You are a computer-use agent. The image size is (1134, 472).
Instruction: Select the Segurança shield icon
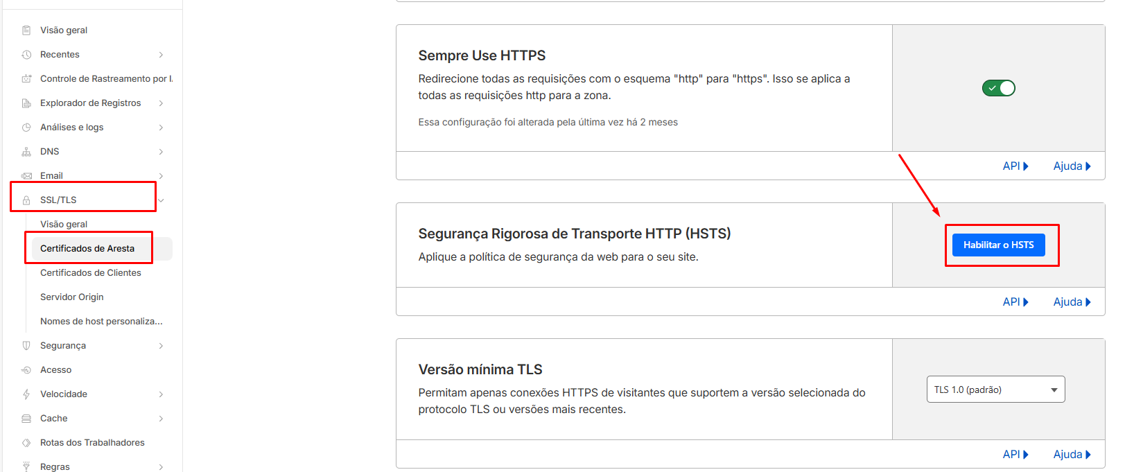(26, 345)
